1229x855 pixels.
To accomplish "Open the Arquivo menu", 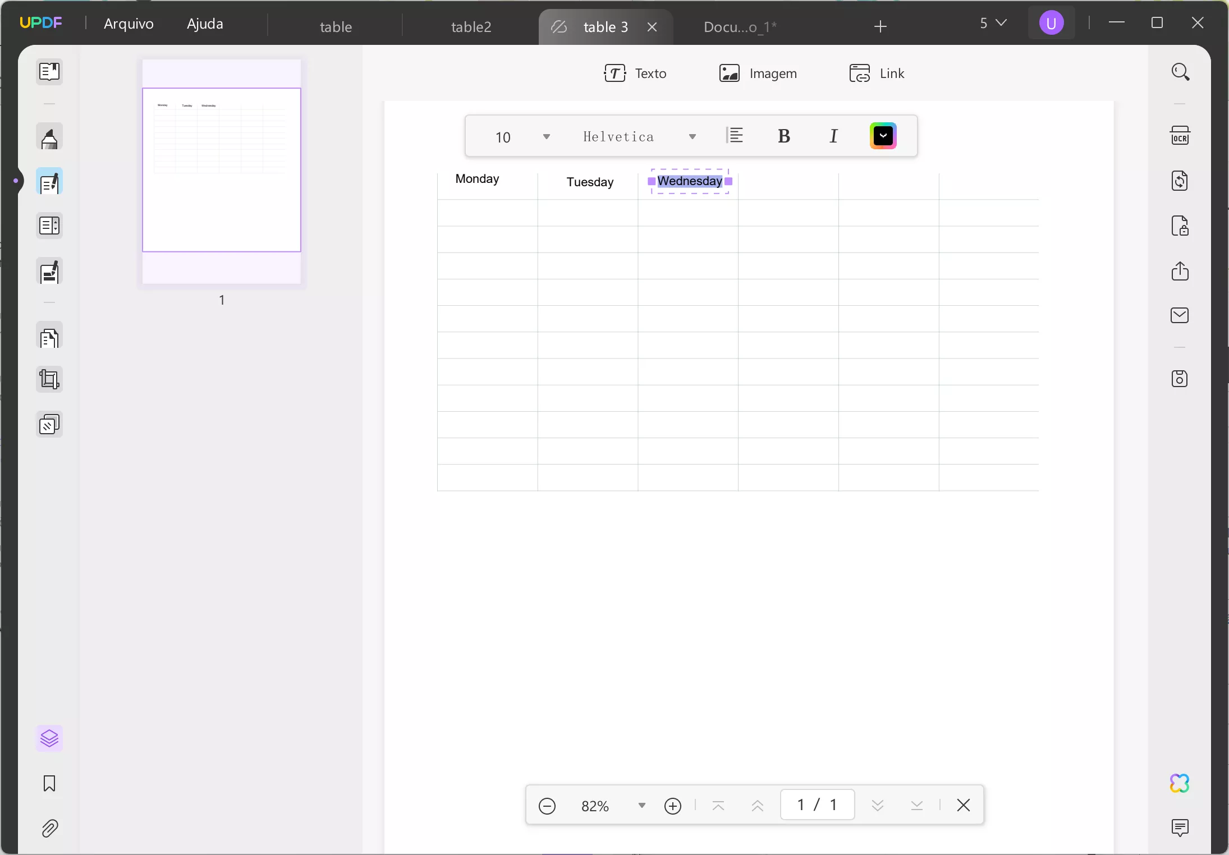I will [129, 24].
